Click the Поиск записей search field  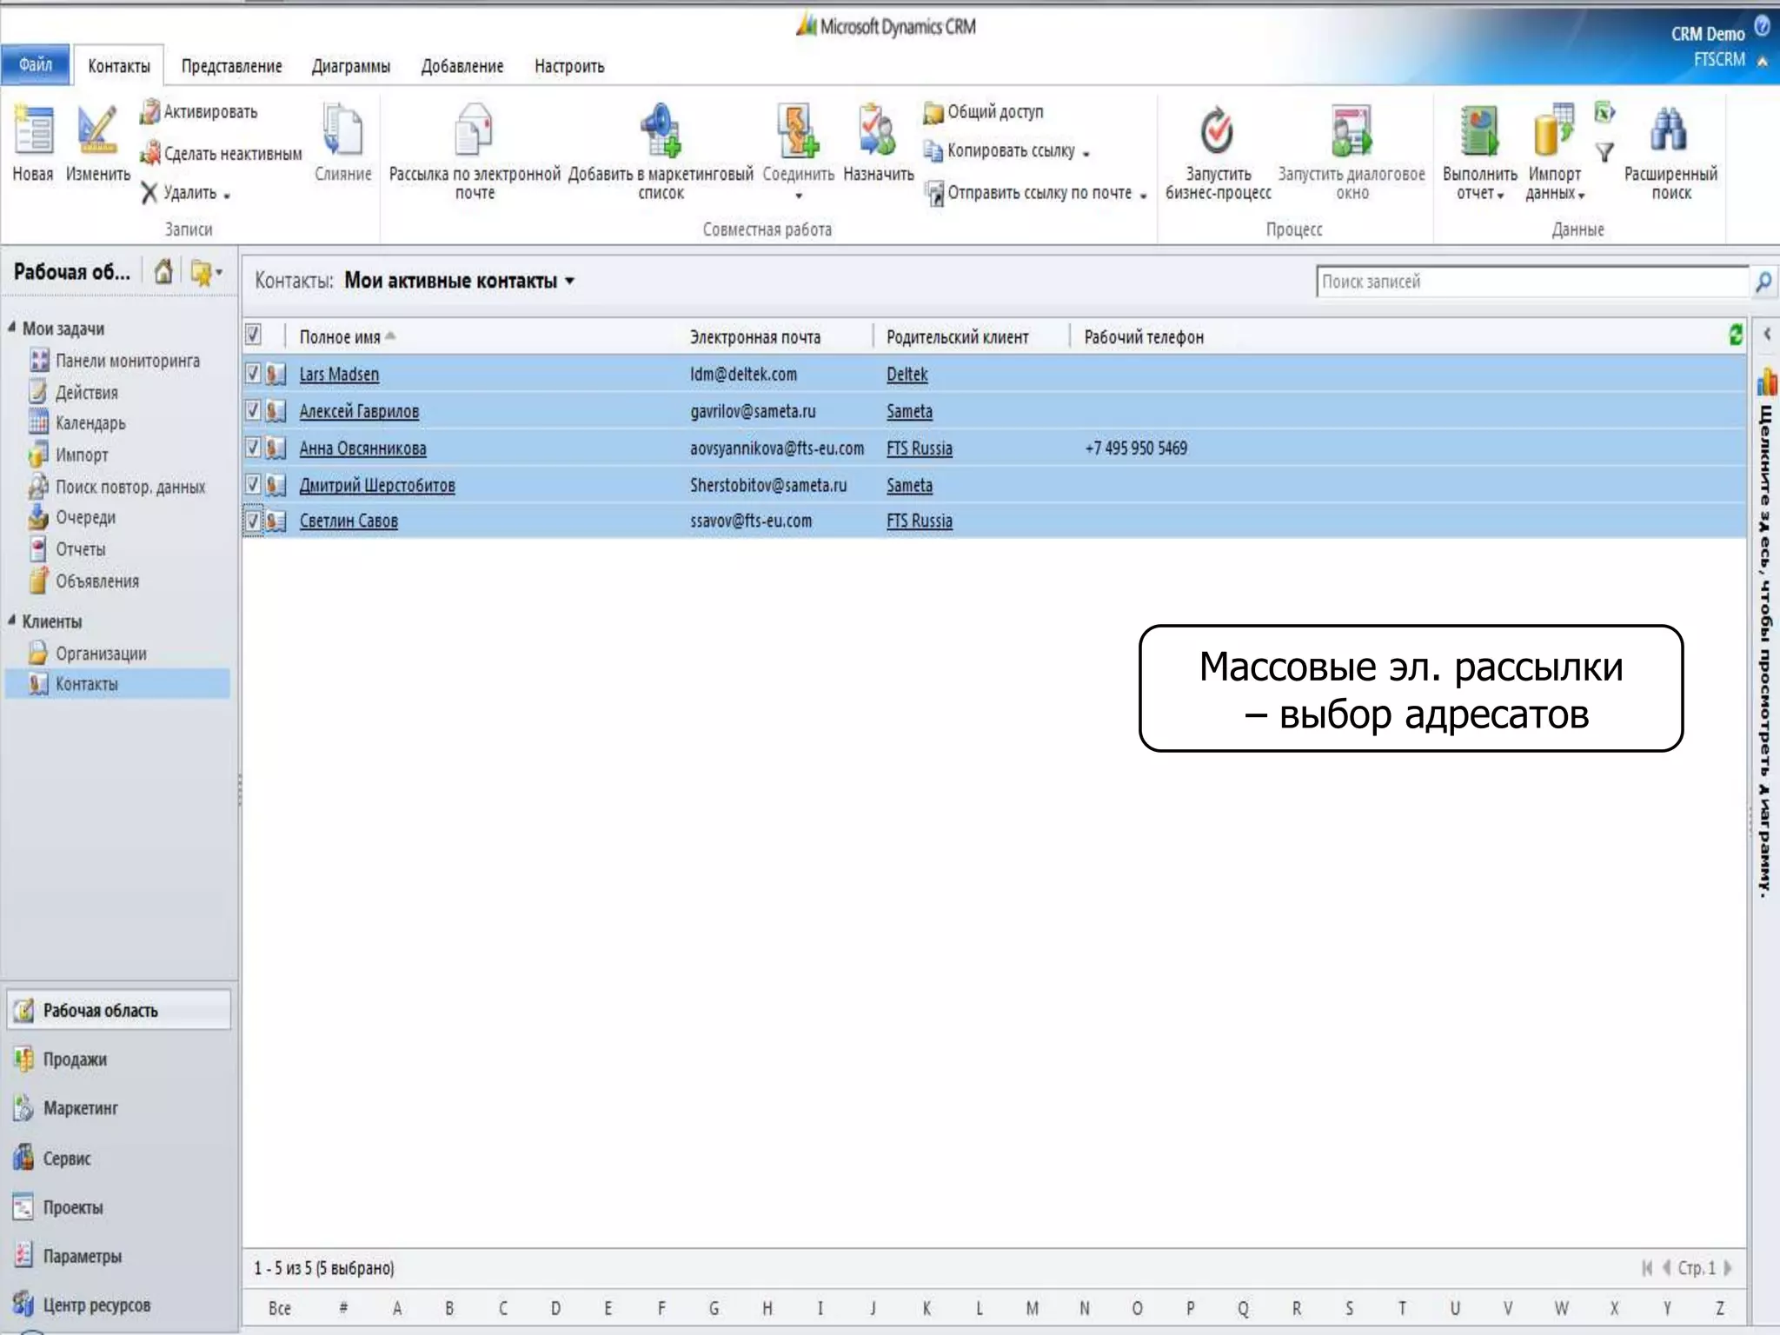click(1530, 282)
